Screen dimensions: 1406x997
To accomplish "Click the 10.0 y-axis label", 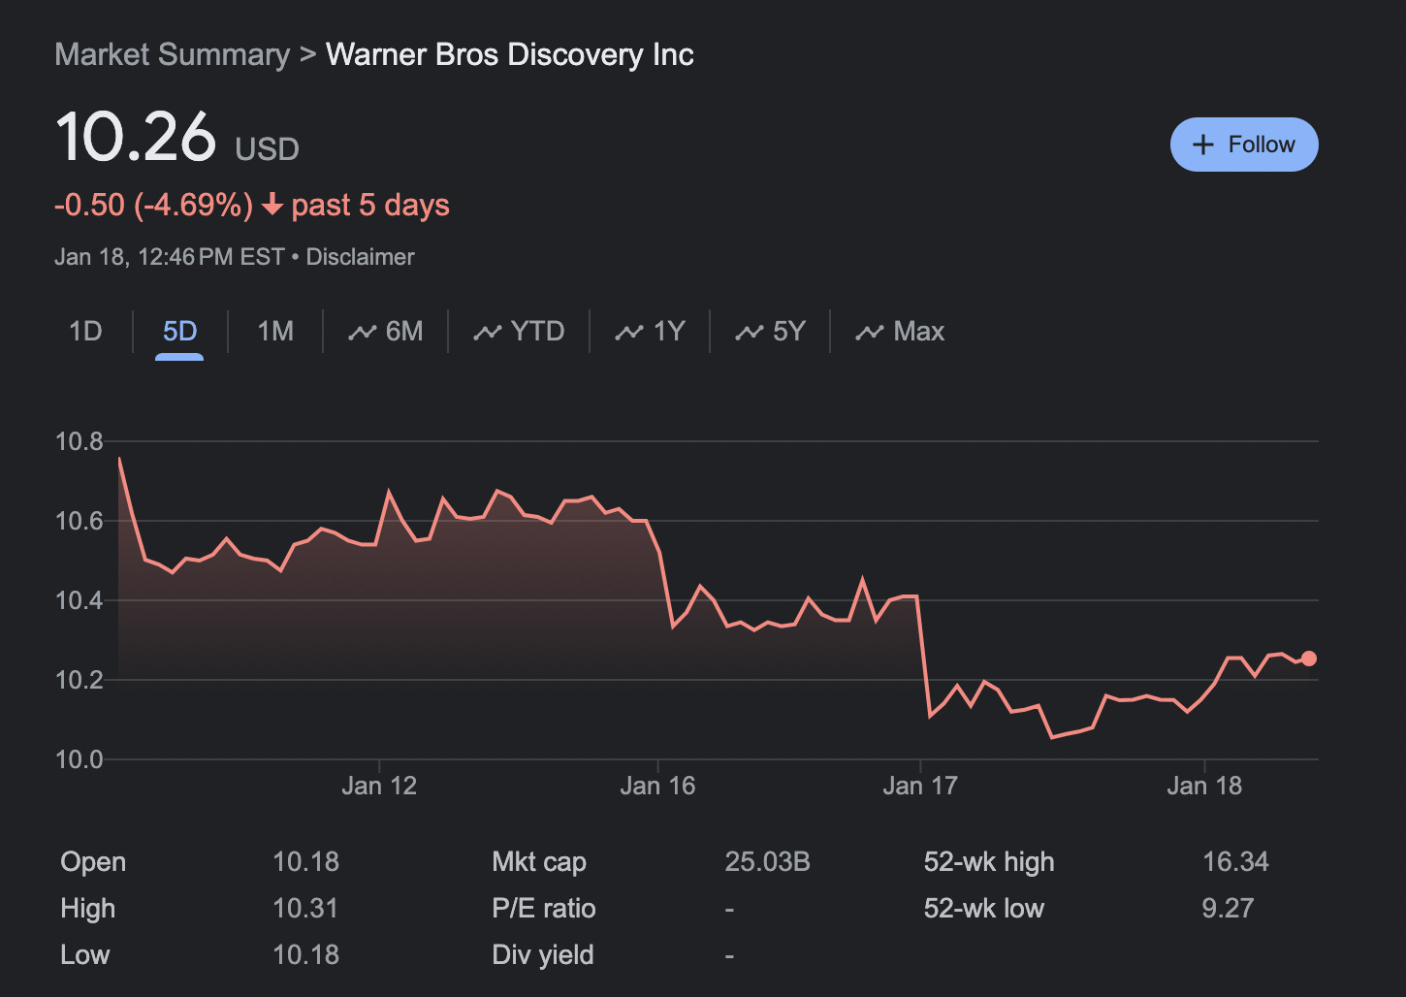I will [x=80, y=760].
